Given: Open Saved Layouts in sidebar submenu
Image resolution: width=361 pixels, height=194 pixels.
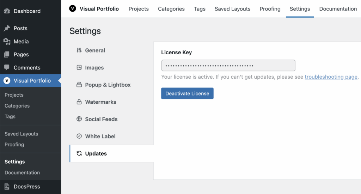Looking at the screenshot, I should pos(21,134).
